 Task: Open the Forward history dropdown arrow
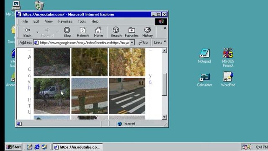click(57, 32)
